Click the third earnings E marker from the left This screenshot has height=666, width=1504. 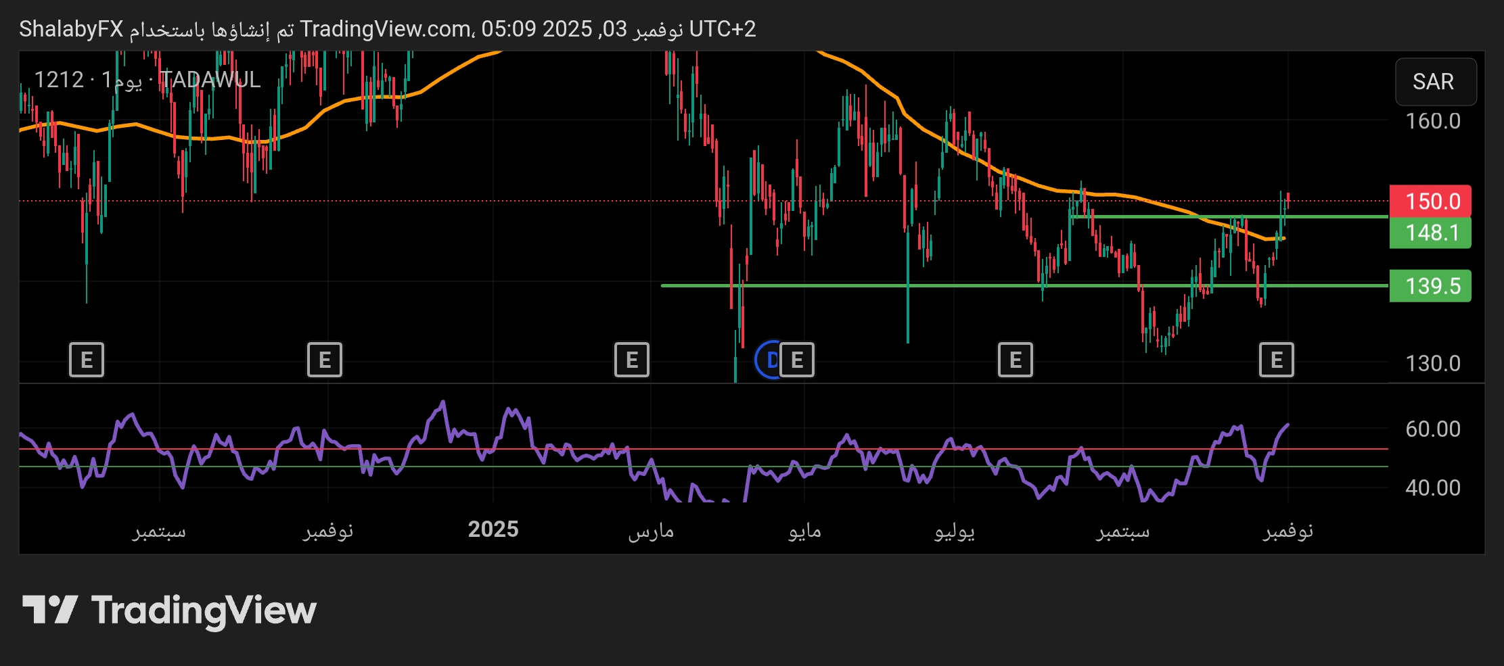pos(631,360)
